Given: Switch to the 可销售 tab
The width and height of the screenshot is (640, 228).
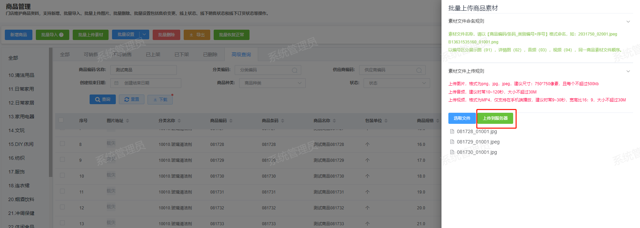Looking at the screenshot, I should [91, 54].
